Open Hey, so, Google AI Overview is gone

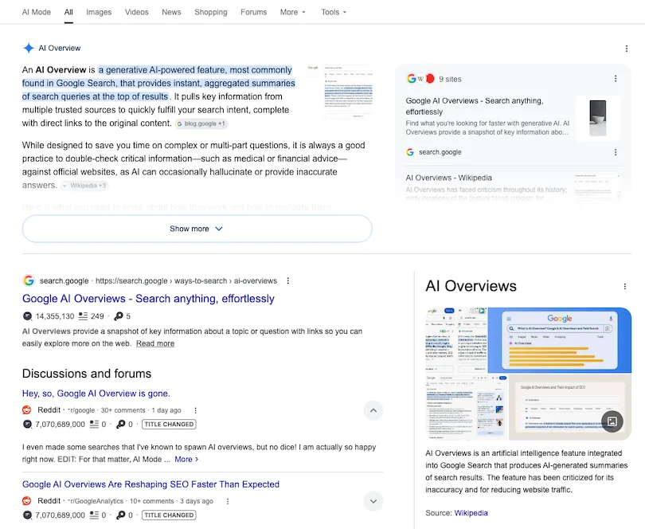pos(96,394)
